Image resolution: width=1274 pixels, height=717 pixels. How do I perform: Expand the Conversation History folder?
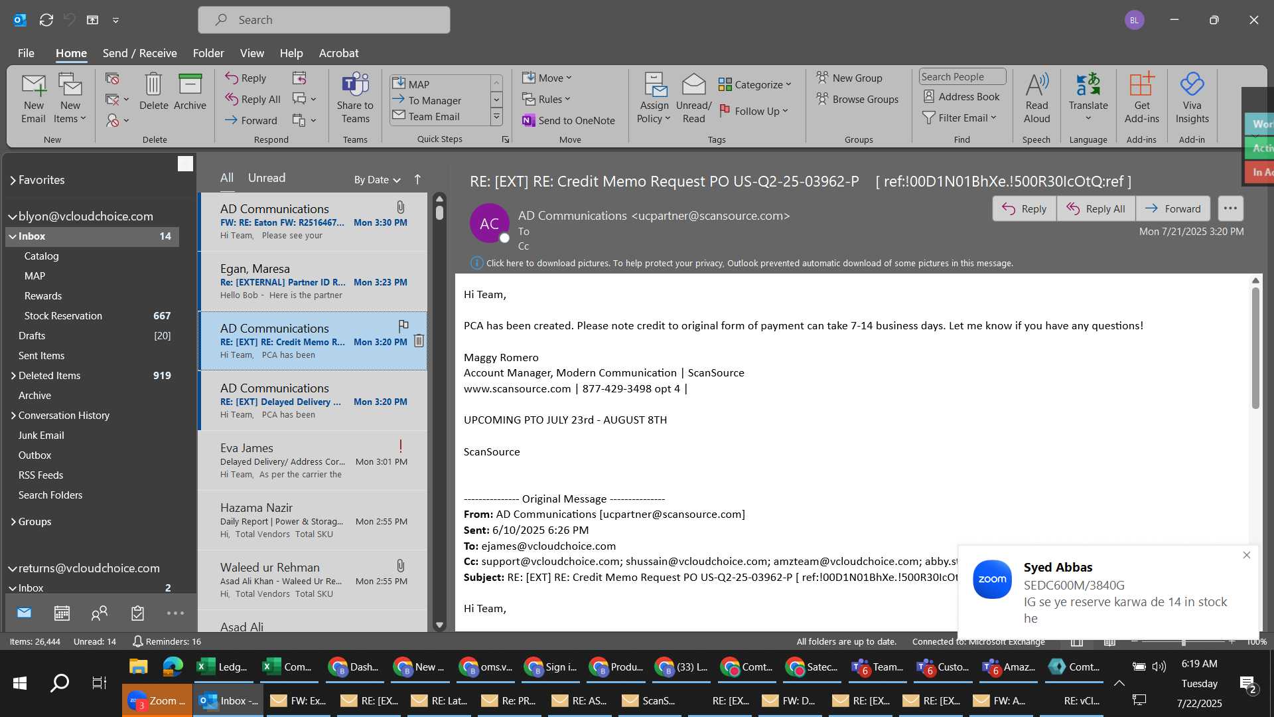point(13,416)
